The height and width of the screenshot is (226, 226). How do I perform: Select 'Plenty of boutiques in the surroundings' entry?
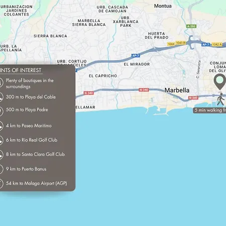pyautogui.click(x=30, y=83)
